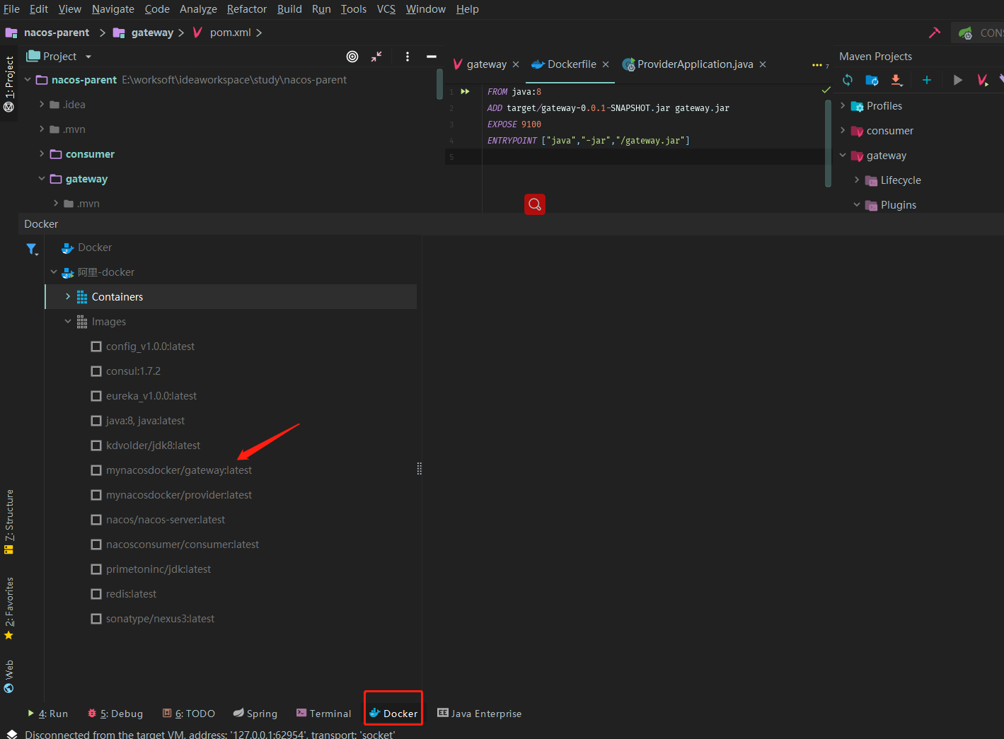Open Project view dropdown arrow
Image resolution: width=1004 pixels, height=739 pixels.
pyautogui.click(x=88, y=57)
